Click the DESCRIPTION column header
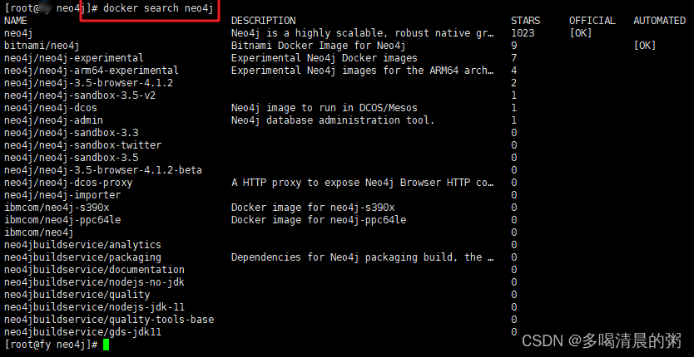694x357 pixels. point(263,20)
